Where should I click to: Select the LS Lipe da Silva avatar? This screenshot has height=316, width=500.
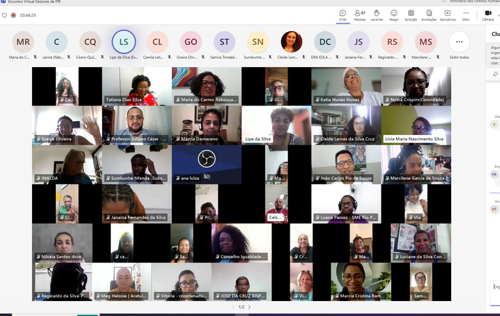coord(124,42)
